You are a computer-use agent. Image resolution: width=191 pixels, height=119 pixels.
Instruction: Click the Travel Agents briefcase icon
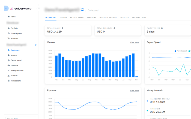point(8,33)
